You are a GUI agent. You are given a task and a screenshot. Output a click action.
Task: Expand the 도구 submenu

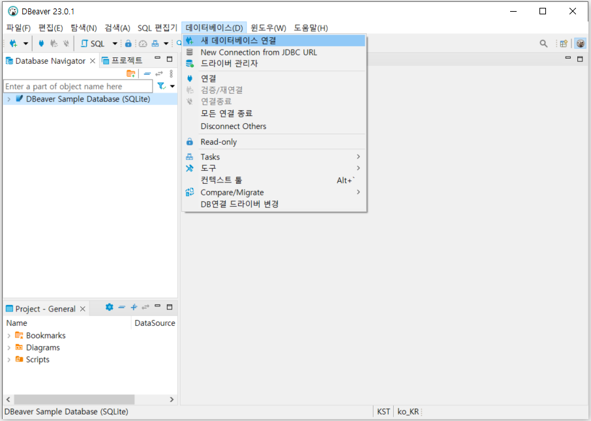[x=274, y=168]
